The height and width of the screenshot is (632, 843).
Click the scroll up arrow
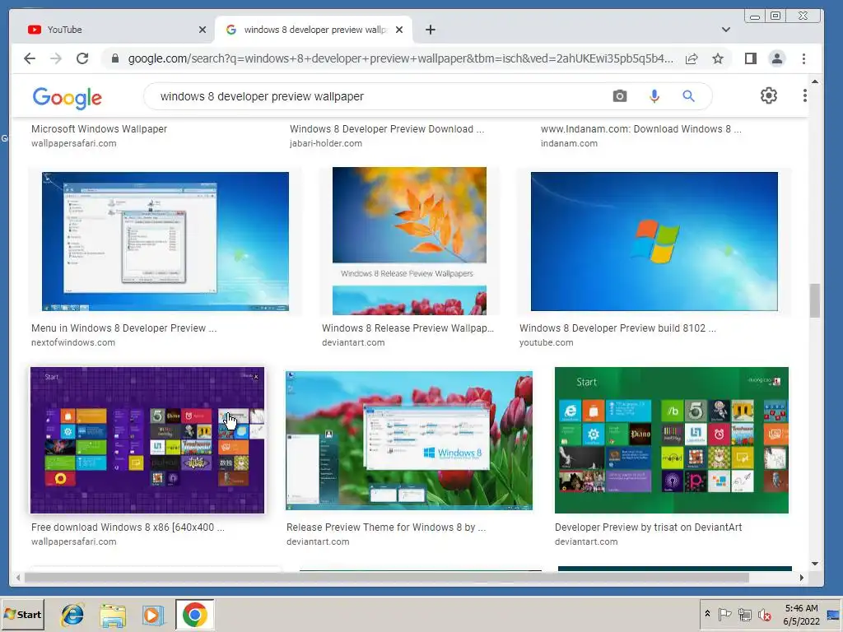815,81
